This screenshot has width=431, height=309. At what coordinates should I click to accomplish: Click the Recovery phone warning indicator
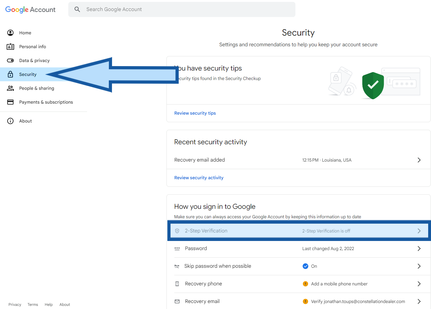click(305, 284)
